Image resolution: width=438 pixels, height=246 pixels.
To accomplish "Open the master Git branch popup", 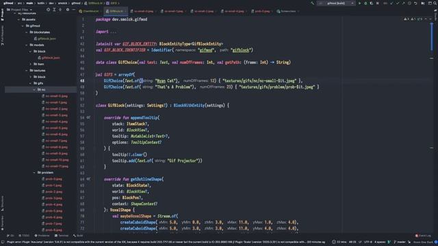I will click(x=400, y=242).
